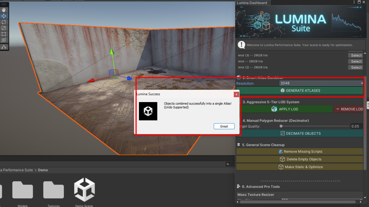369x207 pixels.
Task: Click Remove Missing Scripts button
Action: click(x=300, y=151)
